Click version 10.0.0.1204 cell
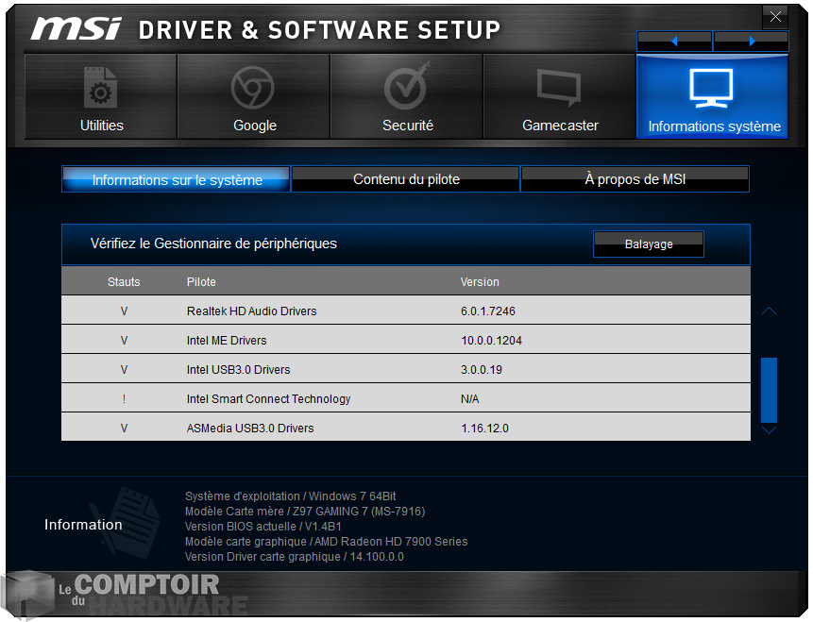 pyautogui.click(x=492, y=341)
